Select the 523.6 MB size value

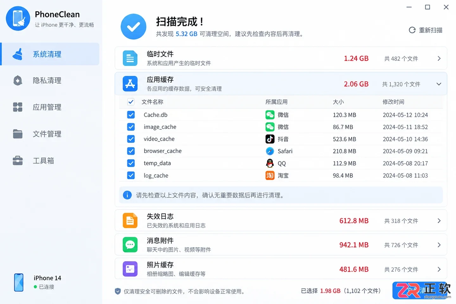coord(345,139)
